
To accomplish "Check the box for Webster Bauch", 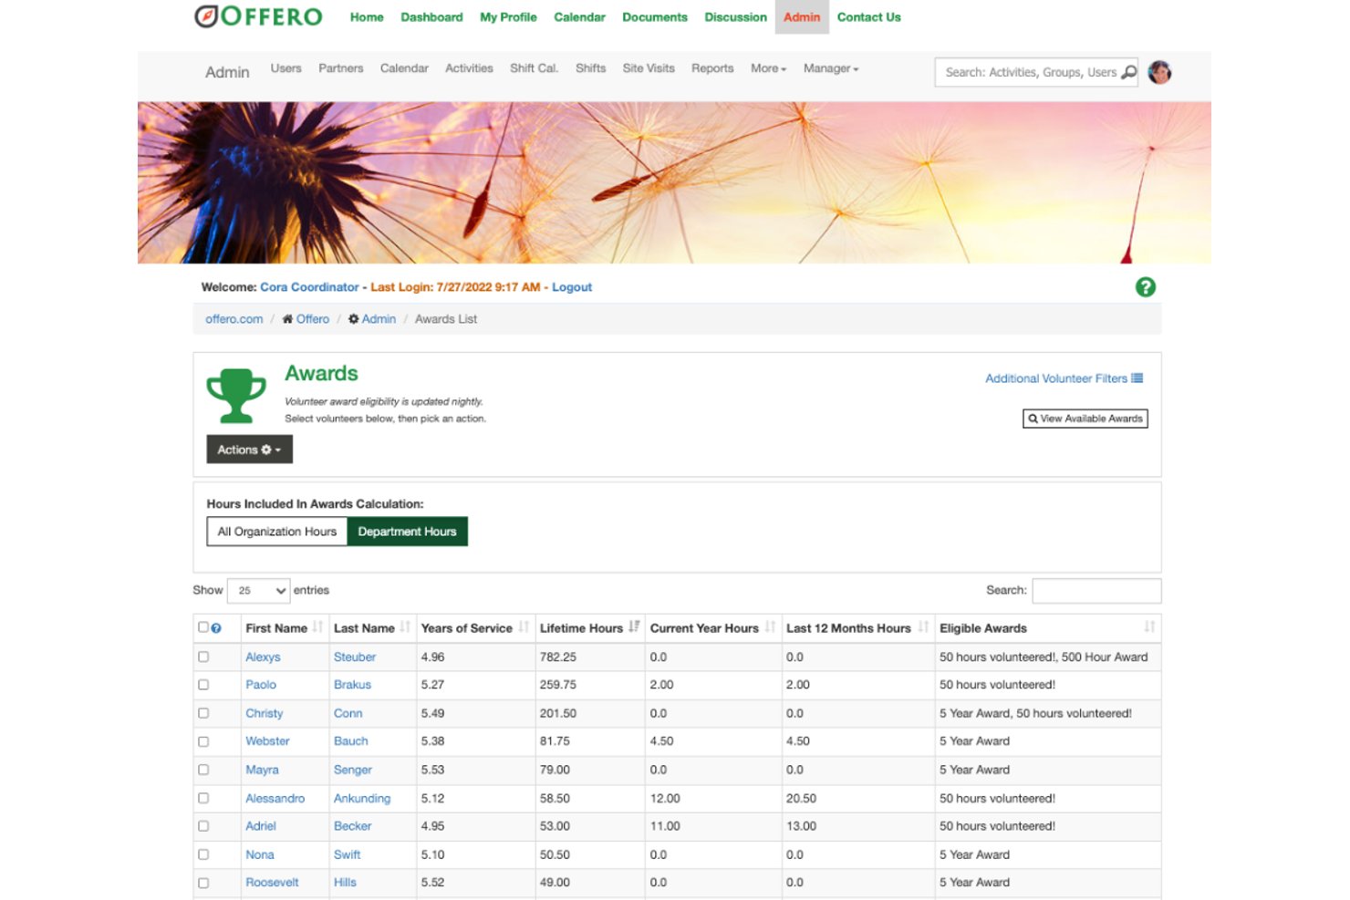I will [203, 741].
